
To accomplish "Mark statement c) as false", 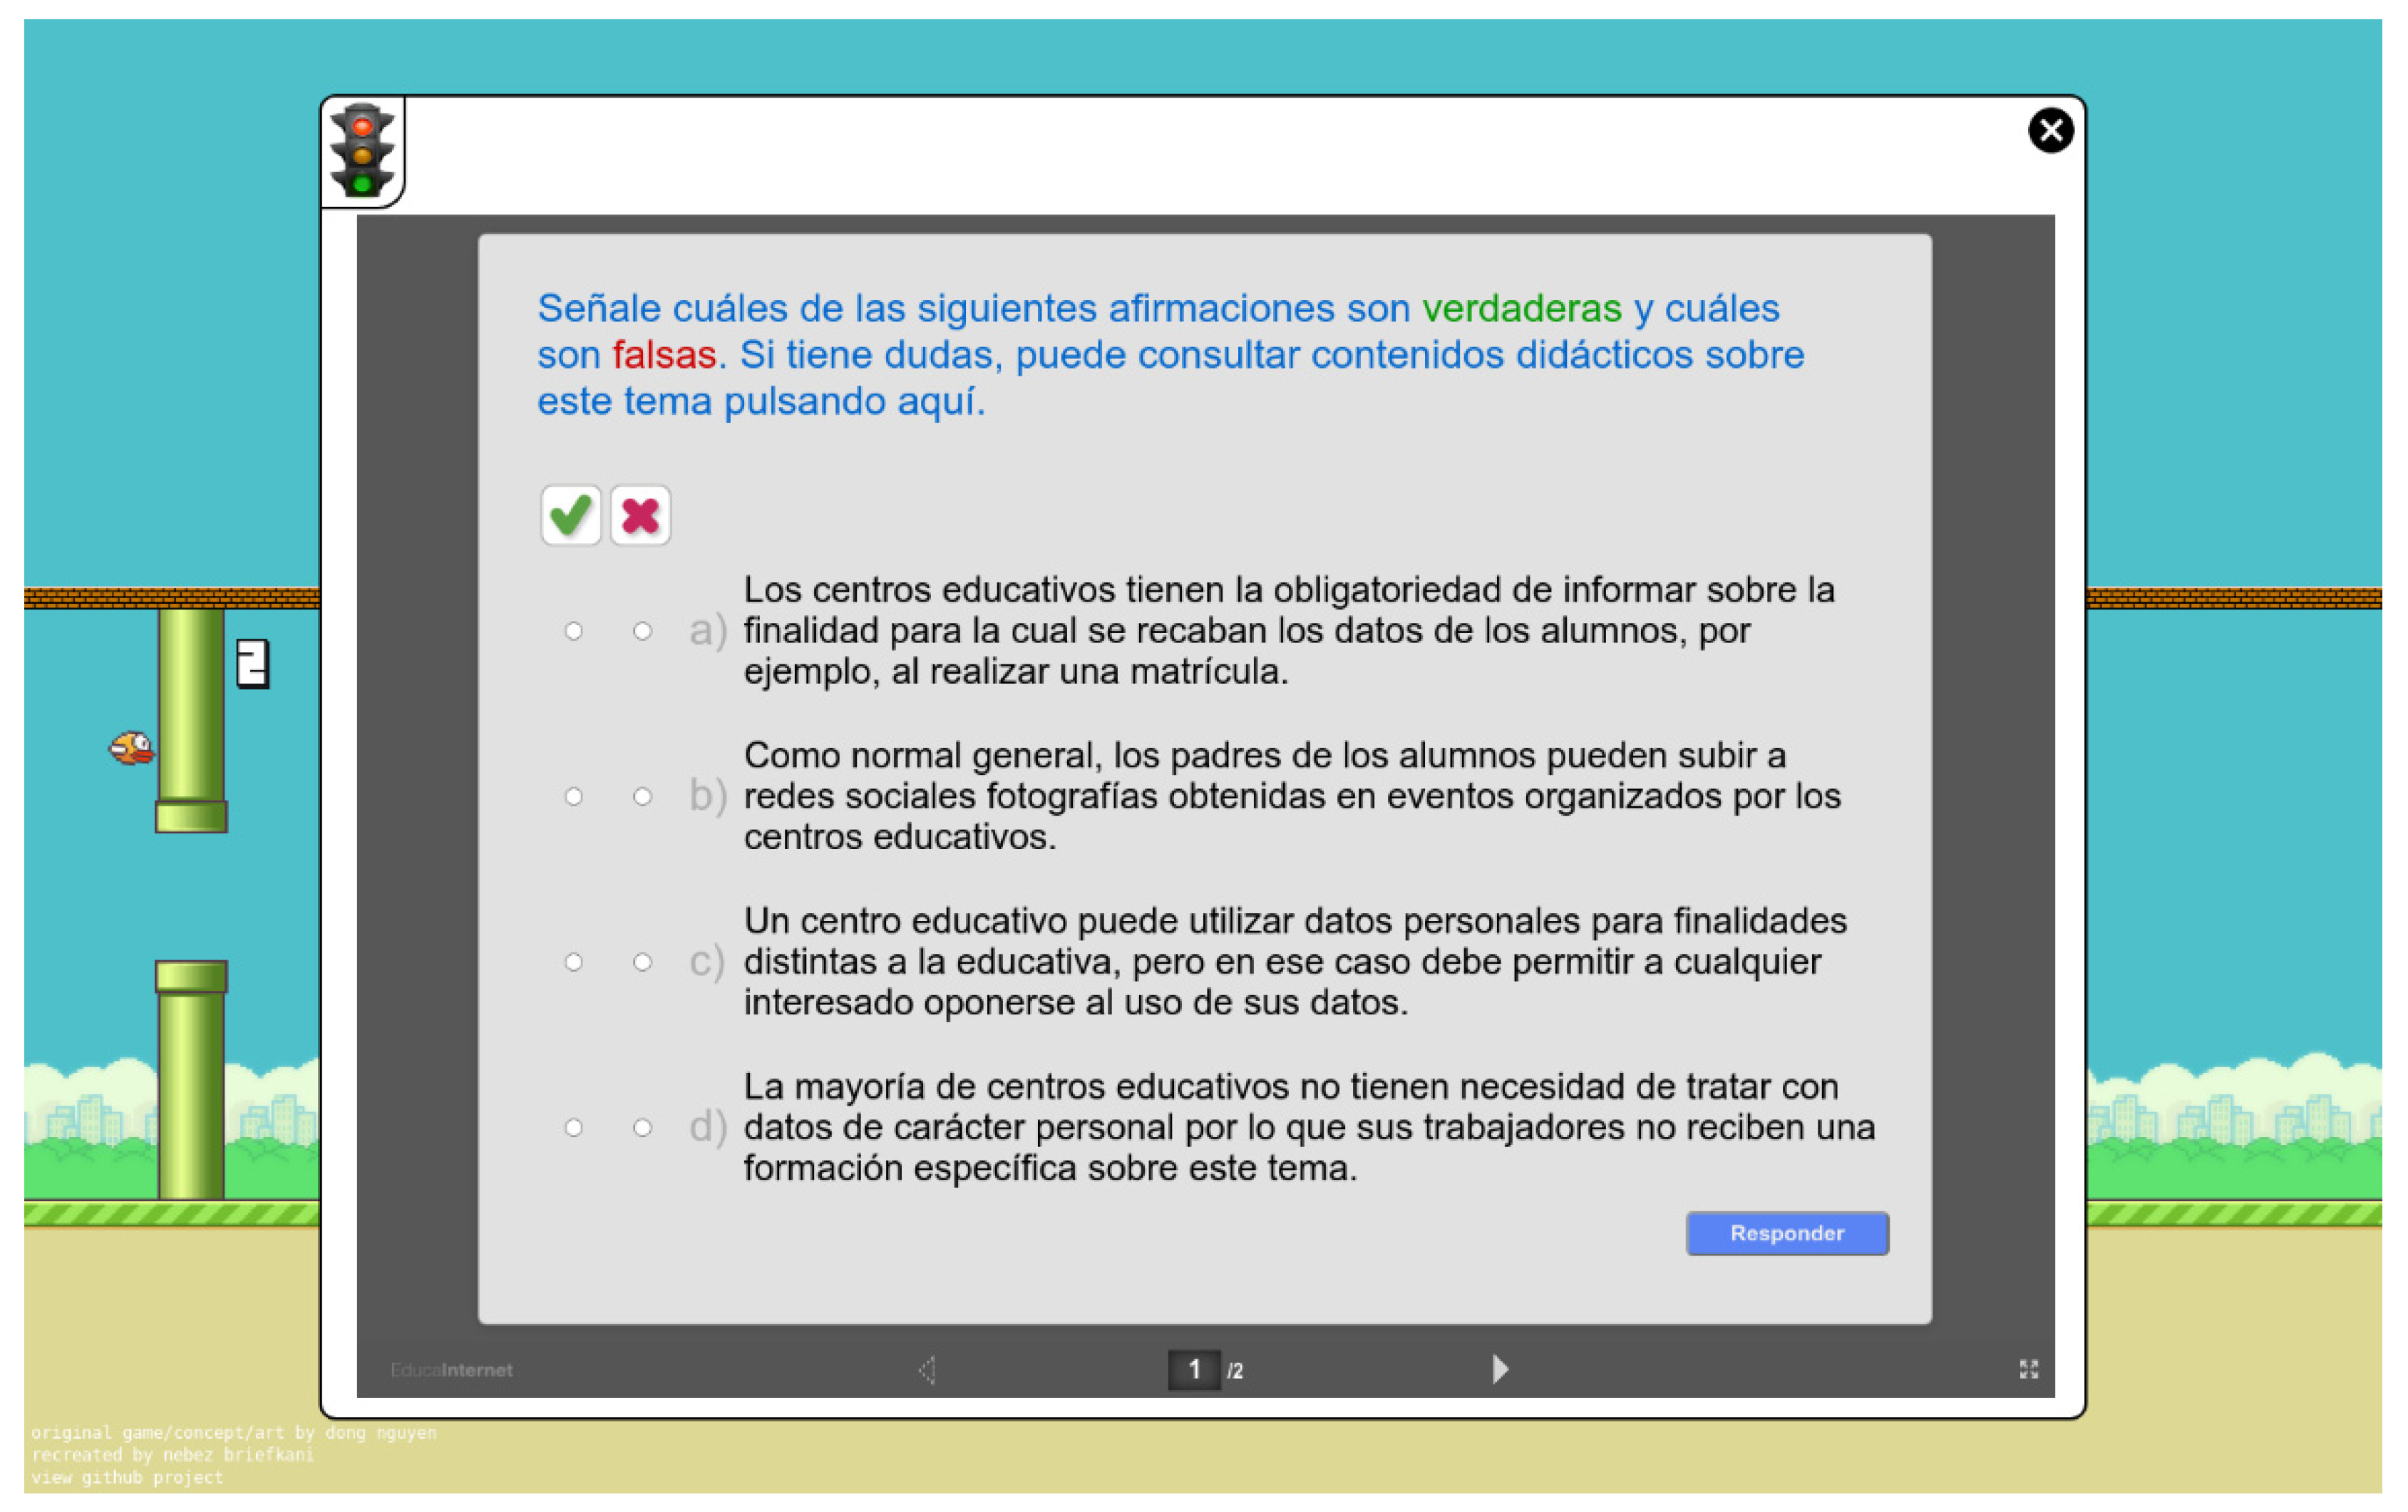I will click(642, 962).
